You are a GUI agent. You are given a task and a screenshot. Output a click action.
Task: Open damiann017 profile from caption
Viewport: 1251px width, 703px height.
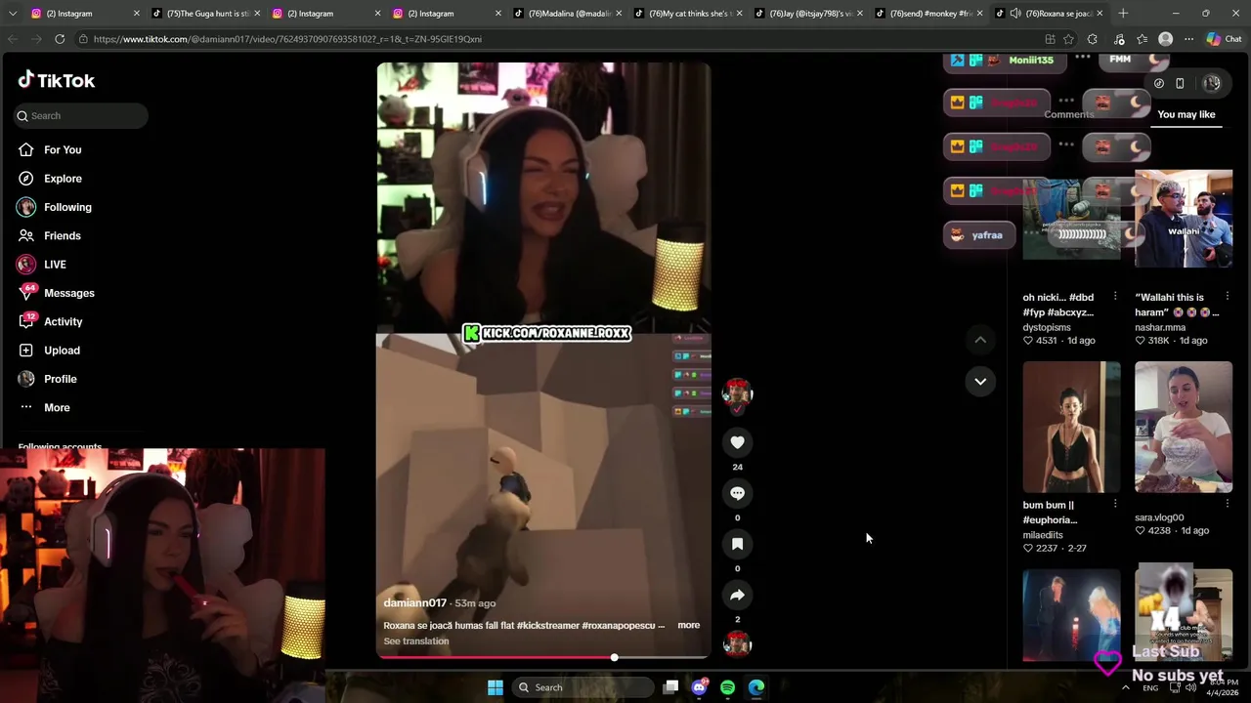point(414,603)
